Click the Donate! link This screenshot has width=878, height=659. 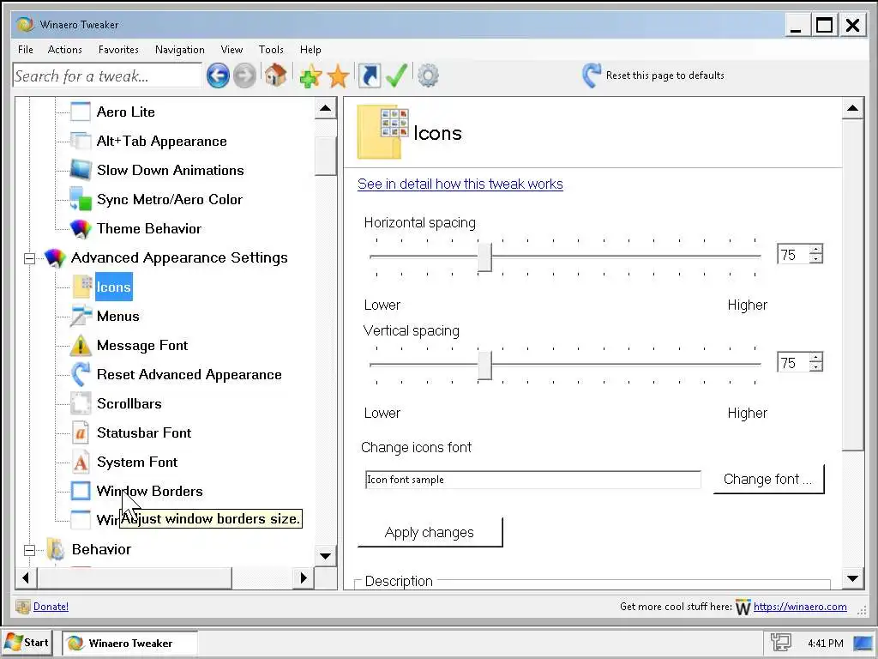tap(51, 607)
